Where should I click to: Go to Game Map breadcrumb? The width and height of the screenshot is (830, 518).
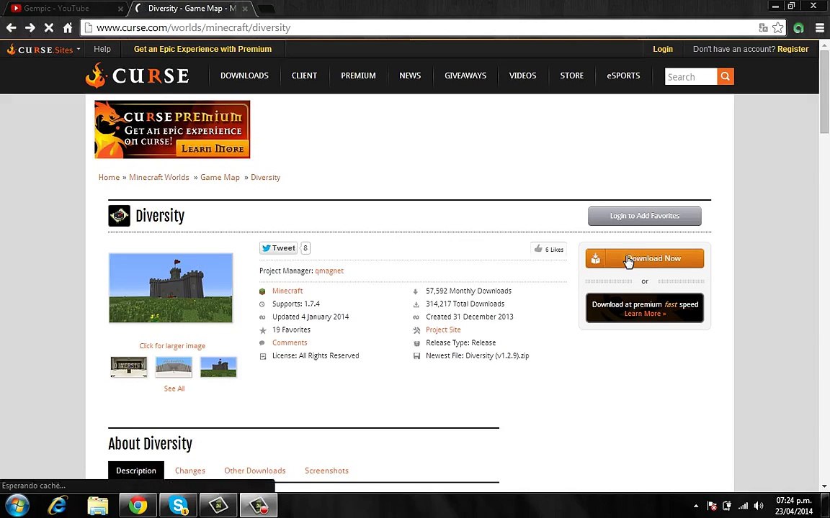click(x=220, y=177)
